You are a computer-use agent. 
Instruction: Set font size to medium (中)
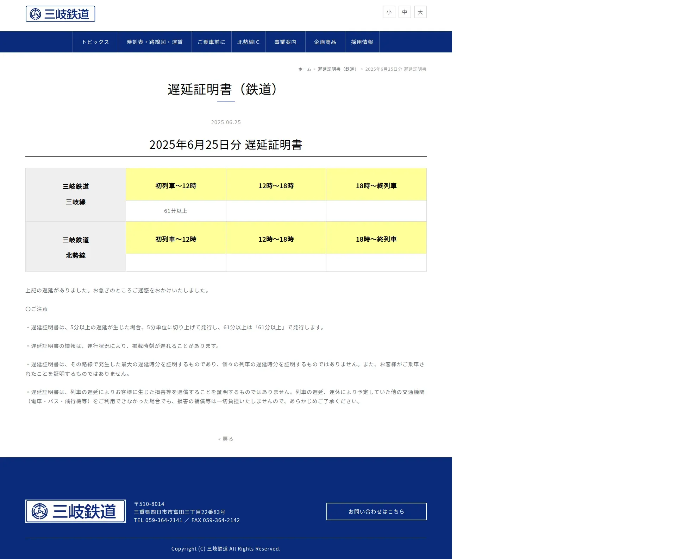405,12
